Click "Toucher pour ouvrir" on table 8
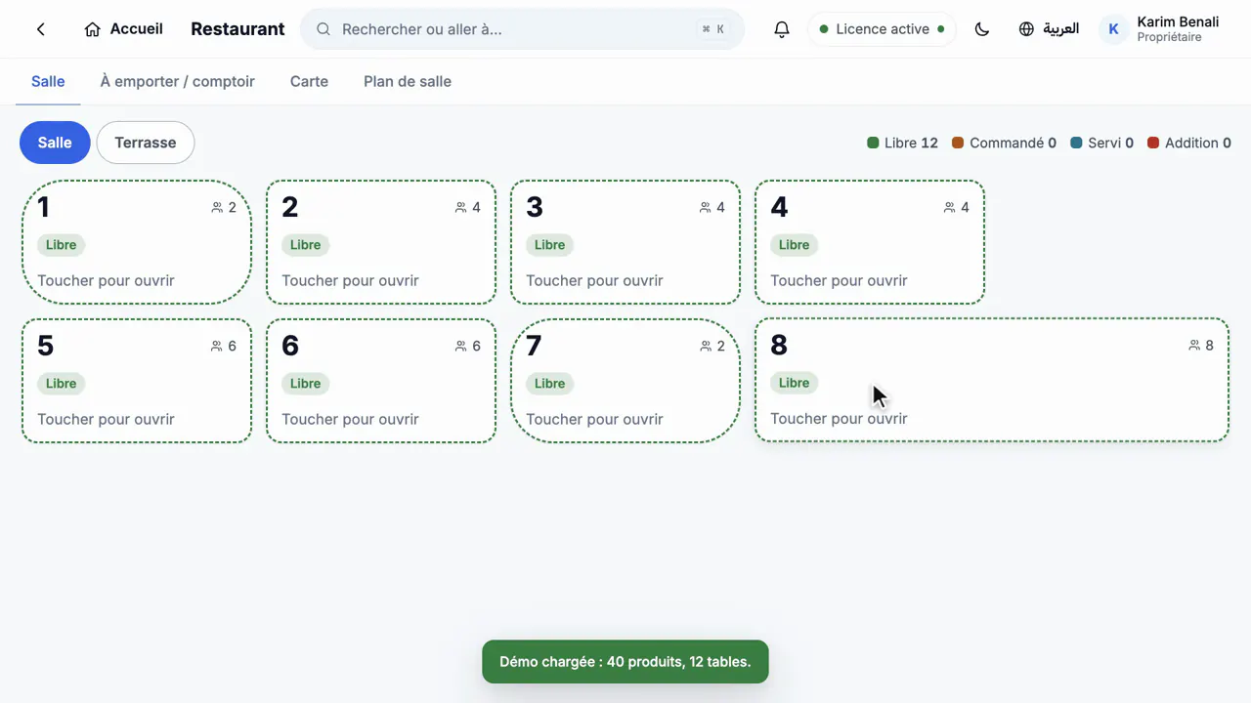The height and width of the screenshot is (703, 1251). coord(839,418)
